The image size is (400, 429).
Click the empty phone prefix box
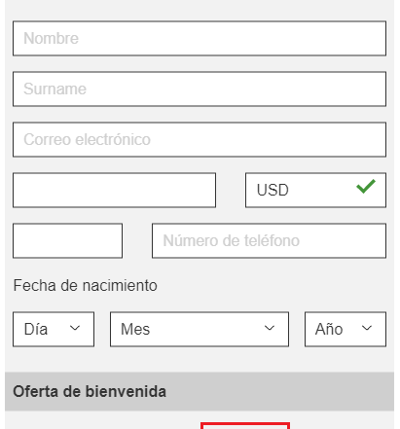click(x=67, y=240)
